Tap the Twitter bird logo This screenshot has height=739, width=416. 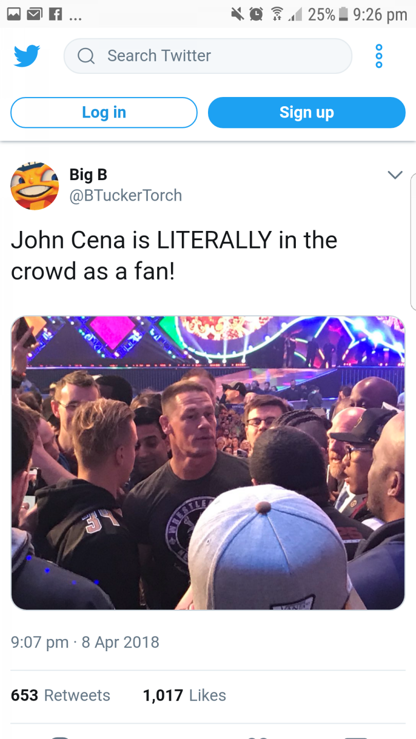click(x=27, y=56)
